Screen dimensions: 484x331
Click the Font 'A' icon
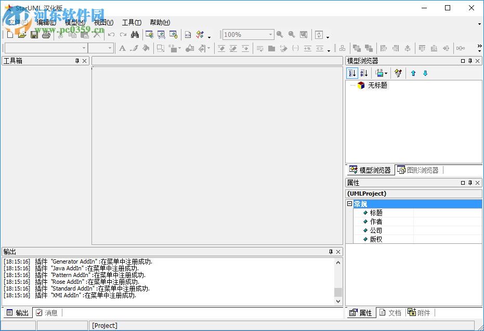(122, 48)
